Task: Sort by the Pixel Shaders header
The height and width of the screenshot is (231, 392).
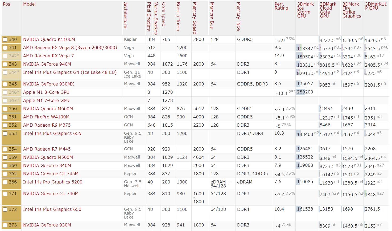Action: (x=149, y=16)
